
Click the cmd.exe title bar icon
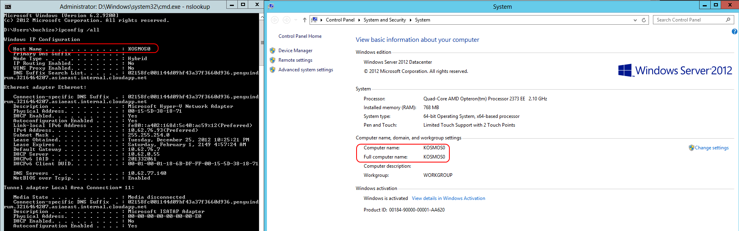(x=8, y=6)
